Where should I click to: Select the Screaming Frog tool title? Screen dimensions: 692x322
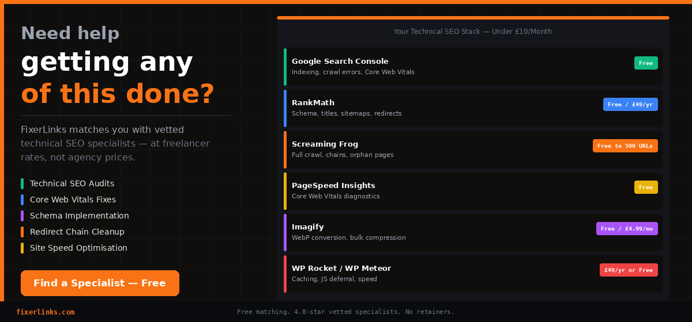[x=325, y=144]
